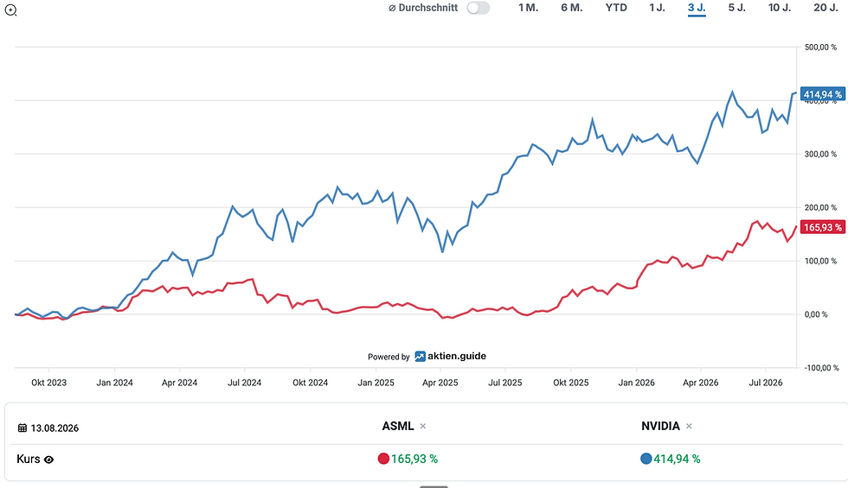Click the Apr 2025 axis label

pos(440,383)
